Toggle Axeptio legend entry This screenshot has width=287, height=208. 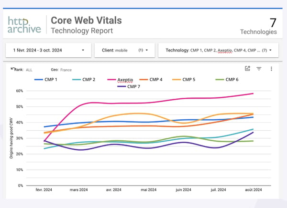coord(120,80)
